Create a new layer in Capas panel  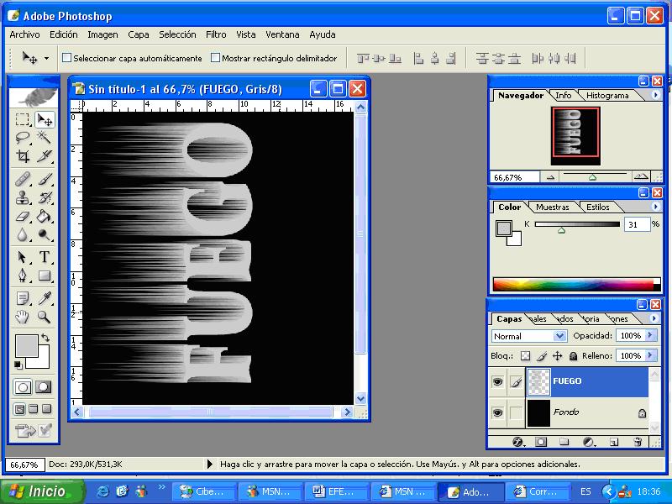coord(614,441)
